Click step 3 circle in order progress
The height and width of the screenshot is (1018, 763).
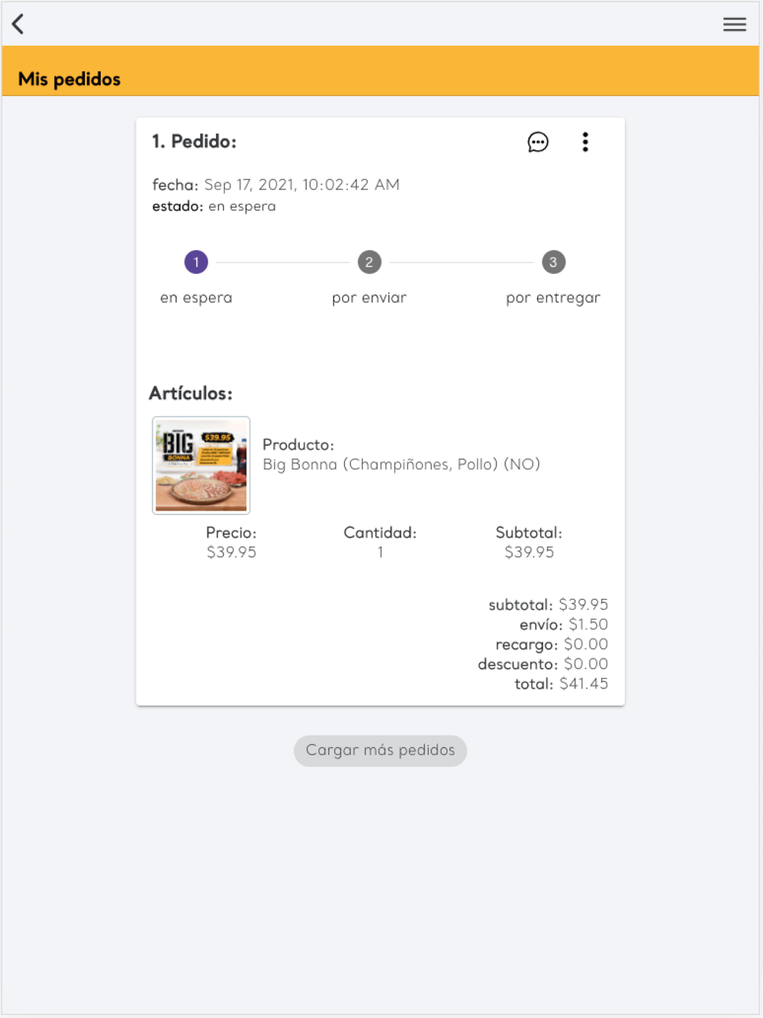pos(553,263)
